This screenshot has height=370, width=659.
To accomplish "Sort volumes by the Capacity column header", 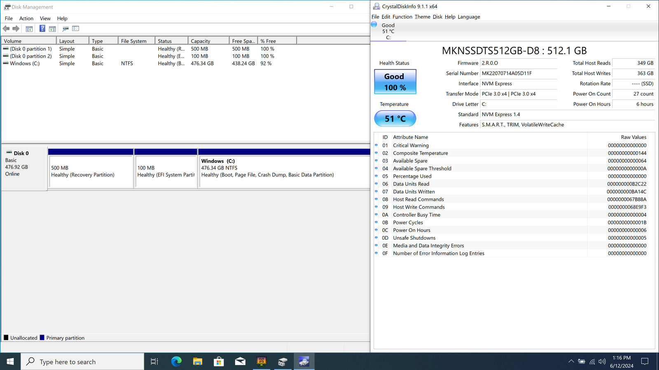I will [x=209, y=41].
